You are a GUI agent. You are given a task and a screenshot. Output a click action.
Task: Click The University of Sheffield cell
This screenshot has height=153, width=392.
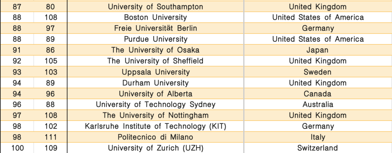[155, 61]
